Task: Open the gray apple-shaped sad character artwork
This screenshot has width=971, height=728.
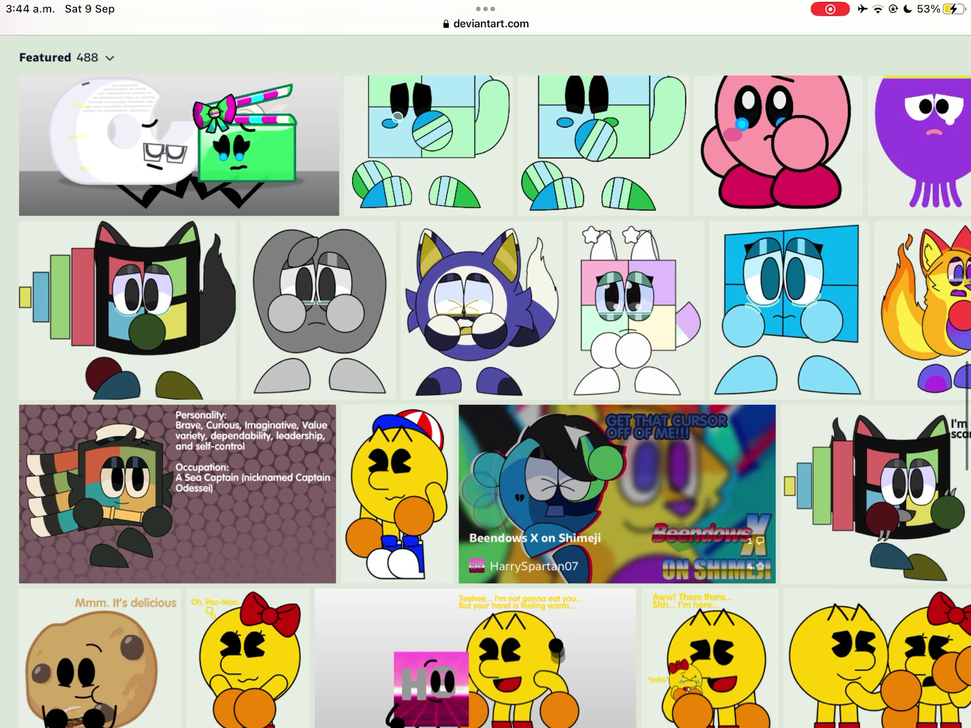Action: pyautogui.click(x=318, y=310)
